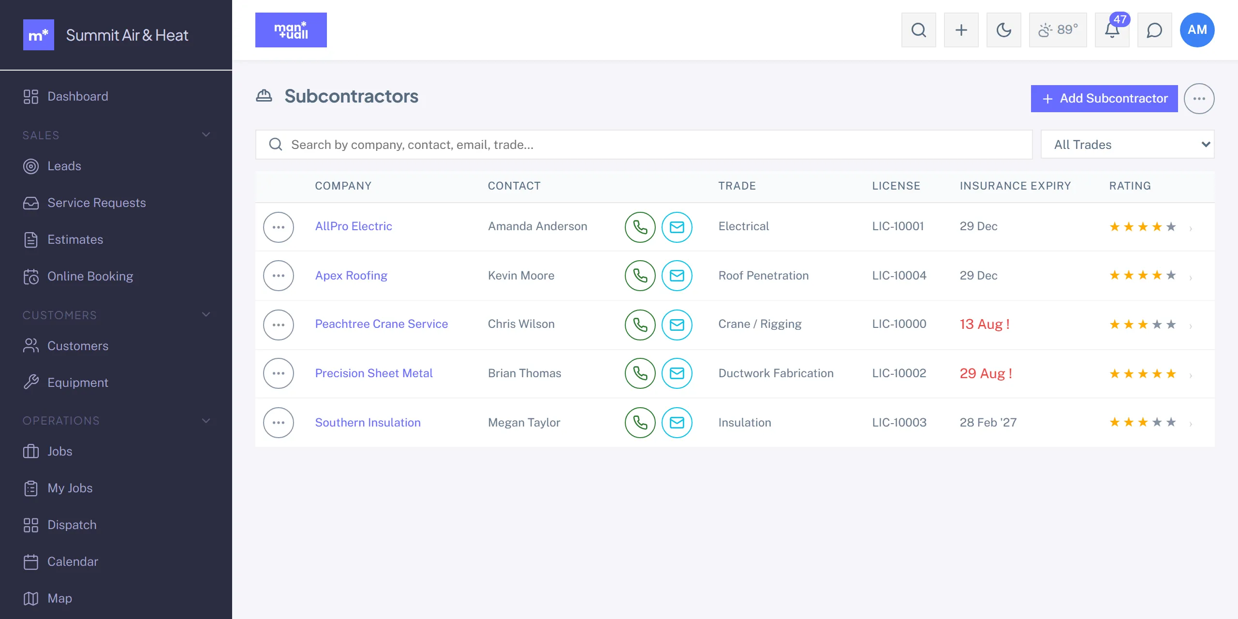Viewport: 1238px width, 619px height.
Task: Email Amanda Anderson via mail icon
Action: coord(677,227)
